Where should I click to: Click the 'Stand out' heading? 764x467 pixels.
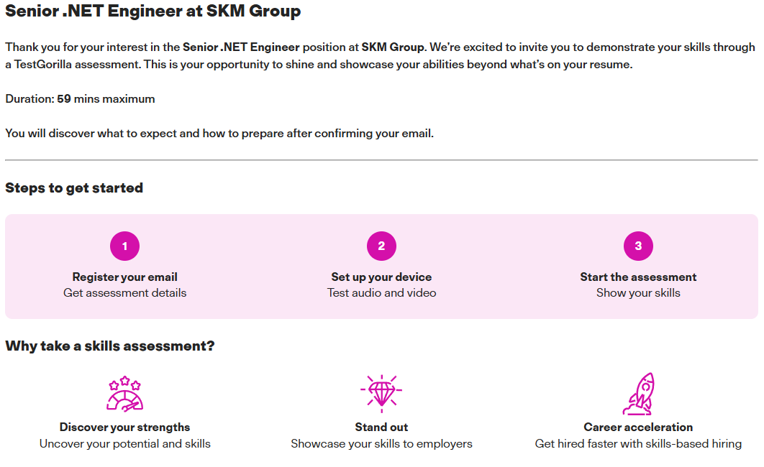tap(381, 427)
